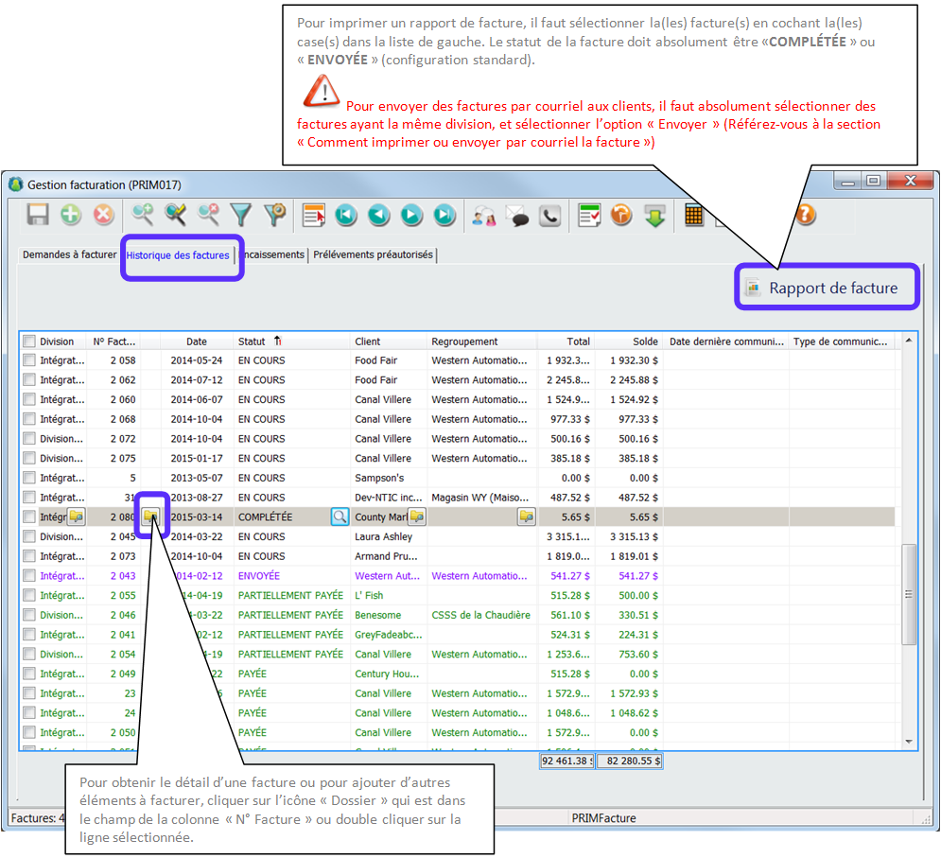
Task: Toggle the select-all checkbox in header row
Action: click(29, 341)
